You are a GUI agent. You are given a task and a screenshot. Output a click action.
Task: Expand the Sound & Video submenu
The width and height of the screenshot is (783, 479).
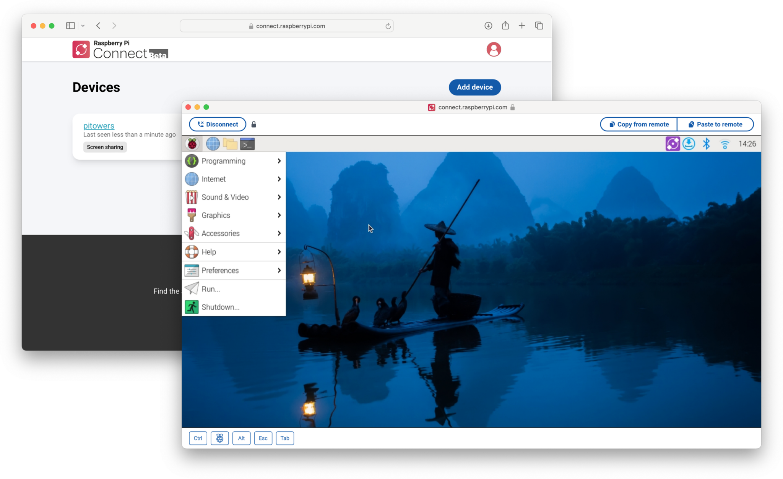pyautogui.click(x=225, y=197)
